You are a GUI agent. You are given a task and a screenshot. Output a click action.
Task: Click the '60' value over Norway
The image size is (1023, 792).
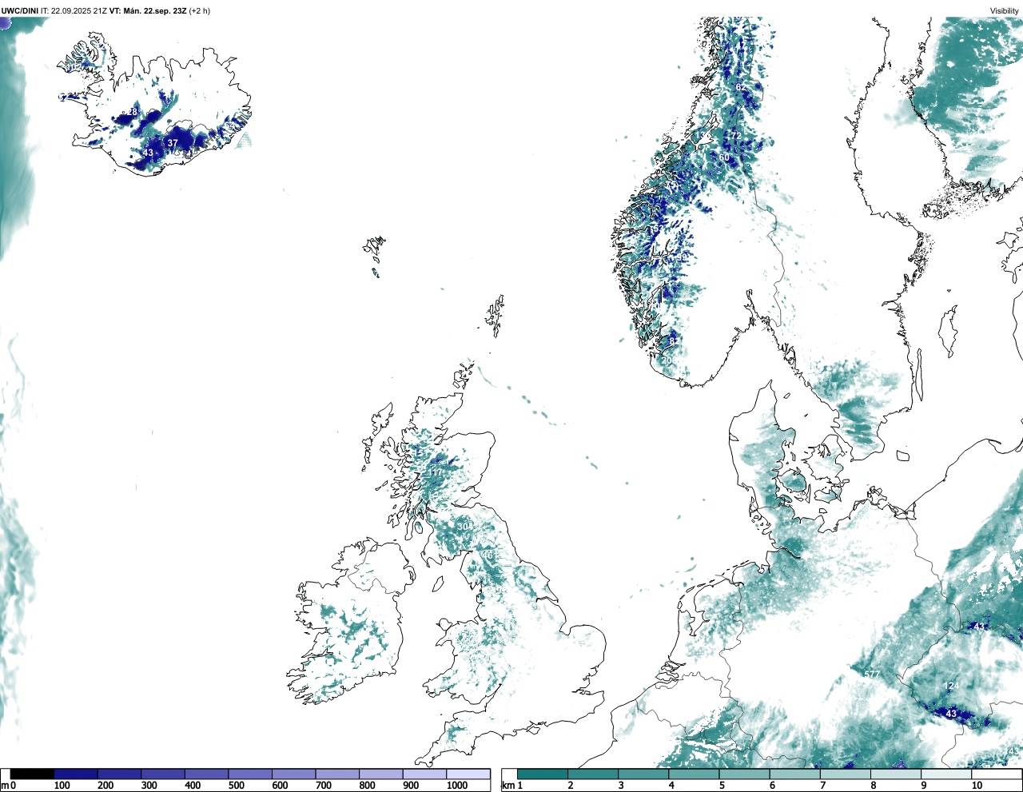pyautogui.click(x=724, y=157)
